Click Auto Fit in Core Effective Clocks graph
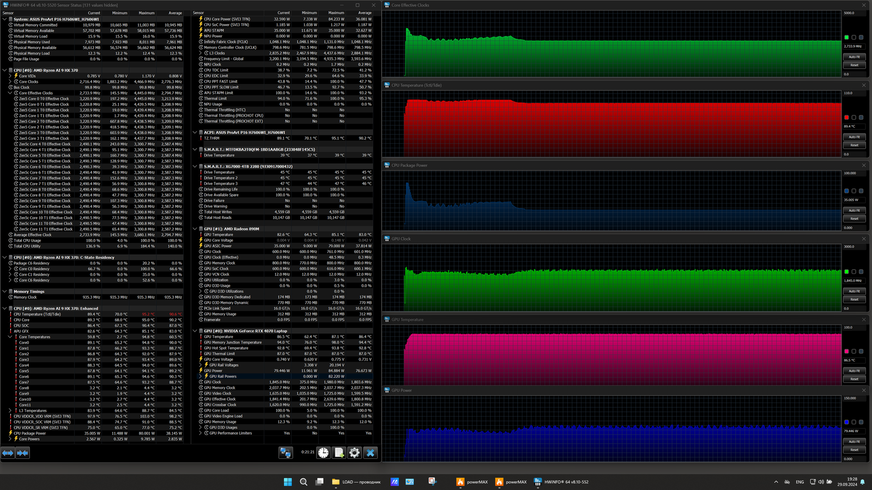Image resolution: width=872 pixels, height=490 pixels. pyautogui.click(x=854, y=57)
